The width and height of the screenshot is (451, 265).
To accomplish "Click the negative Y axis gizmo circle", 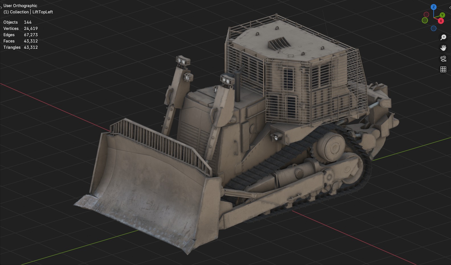I will [425, 21].
